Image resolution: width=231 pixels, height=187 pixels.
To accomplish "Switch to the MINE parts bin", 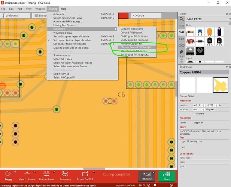I will coord(182,26).
